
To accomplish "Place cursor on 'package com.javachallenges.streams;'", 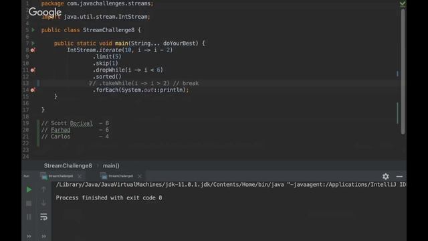I will click(98, 3).
